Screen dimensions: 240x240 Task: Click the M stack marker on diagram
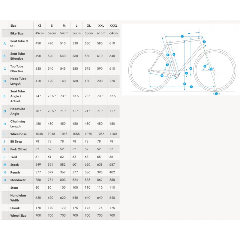191,68
